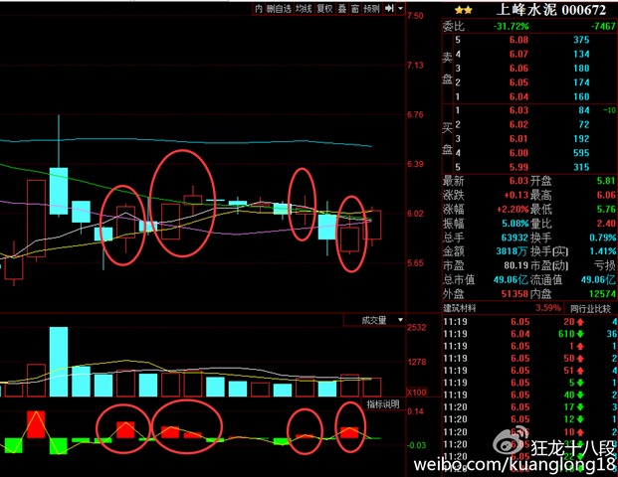The height and width of the screenshot is (477, 618).
Task: Toggle 均线 moving average lines
Action: pyautogui.click(x=303, y=9)
